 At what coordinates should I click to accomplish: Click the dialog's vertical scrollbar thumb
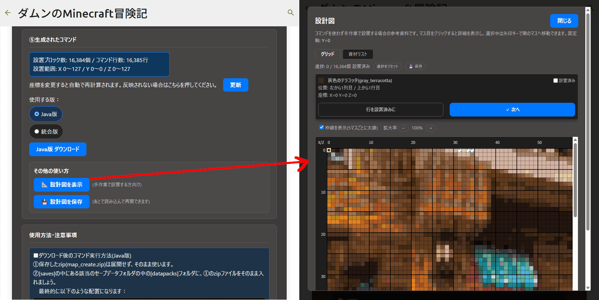[x=588, y=122]
